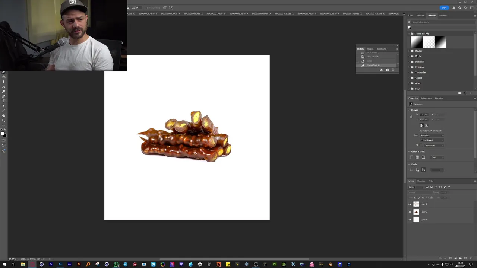Open the ruler units Pixels dropdown
Viewport: 477px width, 268px height.
437,157
